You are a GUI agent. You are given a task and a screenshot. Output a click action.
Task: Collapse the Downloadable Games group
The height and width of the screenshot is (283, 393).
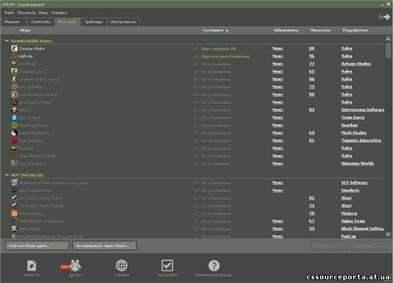click(x=7, y=41)
